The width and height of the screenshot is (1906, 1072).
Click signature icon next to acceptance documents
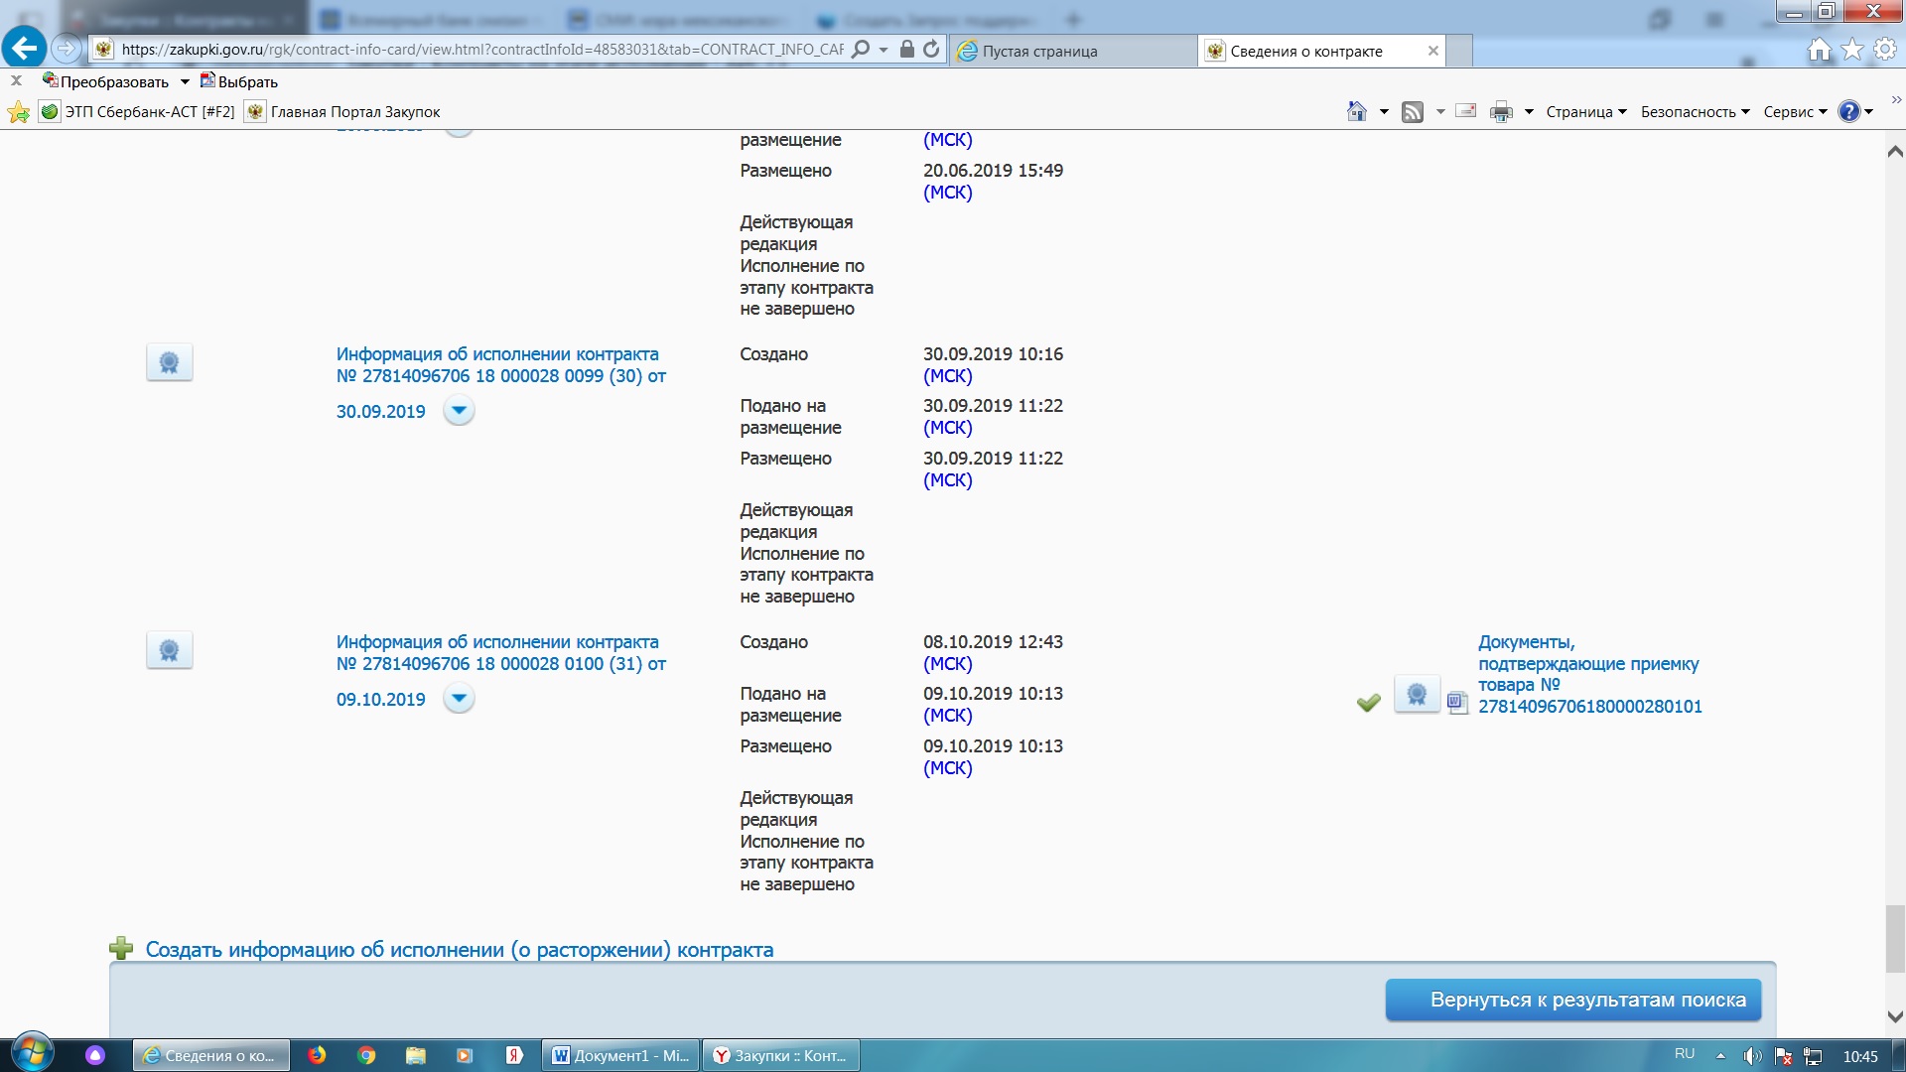(x=1417, y=695)
